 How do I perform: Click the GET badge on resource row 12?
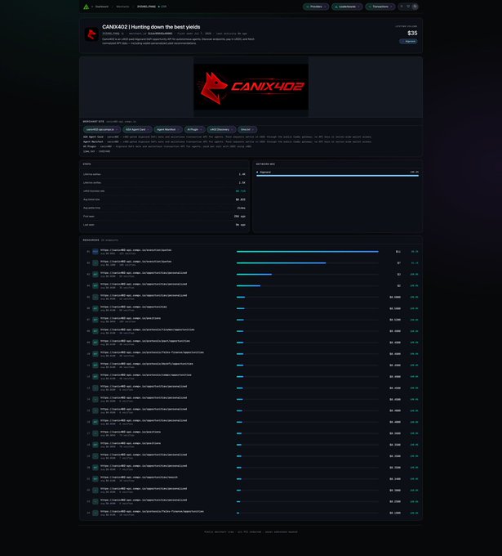(96, 377)
